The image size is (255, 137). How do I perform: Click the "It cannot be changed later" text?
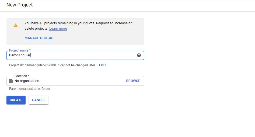coord(76,65)
